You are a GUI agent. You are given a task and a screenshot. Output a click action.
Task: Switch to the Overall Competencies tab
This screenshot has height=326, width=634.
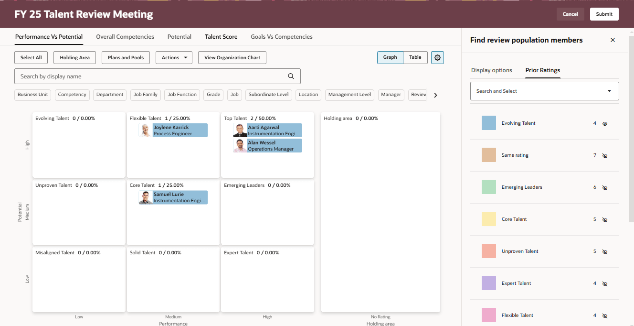tap(125, 36)
